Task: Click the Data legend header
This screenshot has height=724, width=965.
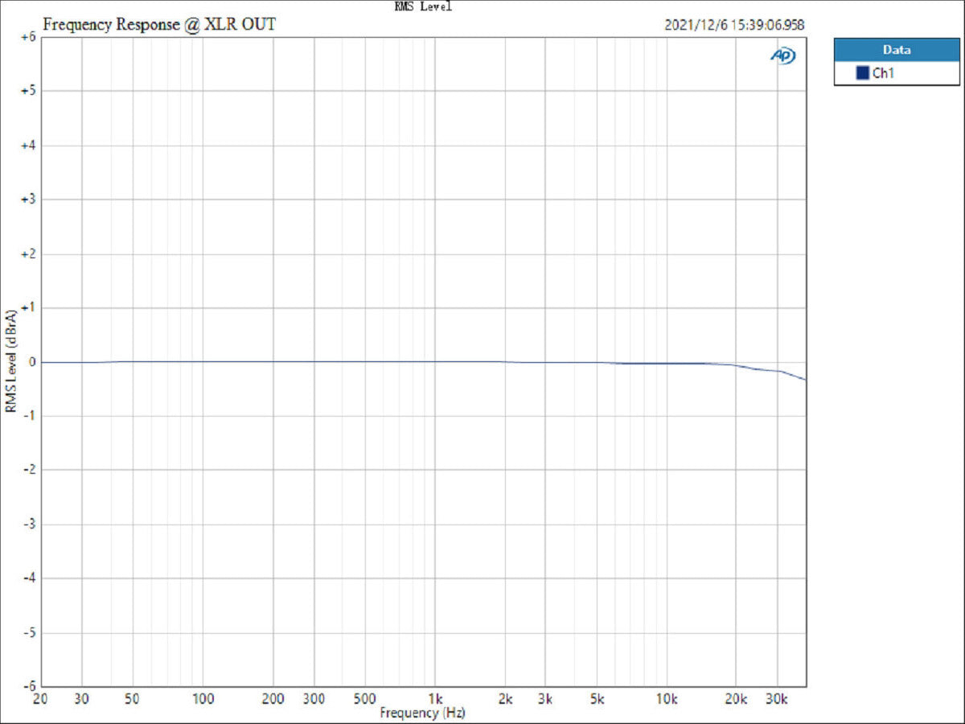Action: coord(897,50)
